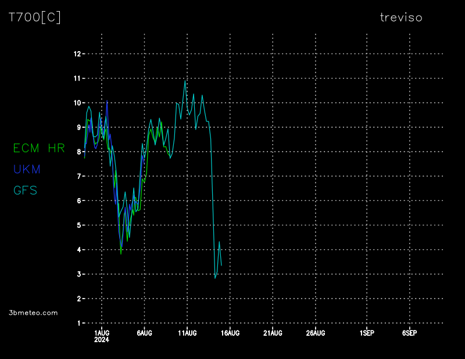
Task: Click the GFS legend label
Action: 26,190
